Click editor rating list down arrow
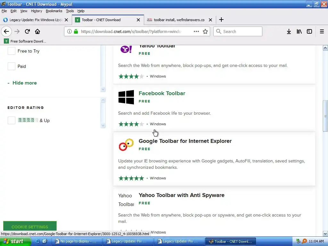This screenshot has height=246, width=328. [x=103, y=126]
